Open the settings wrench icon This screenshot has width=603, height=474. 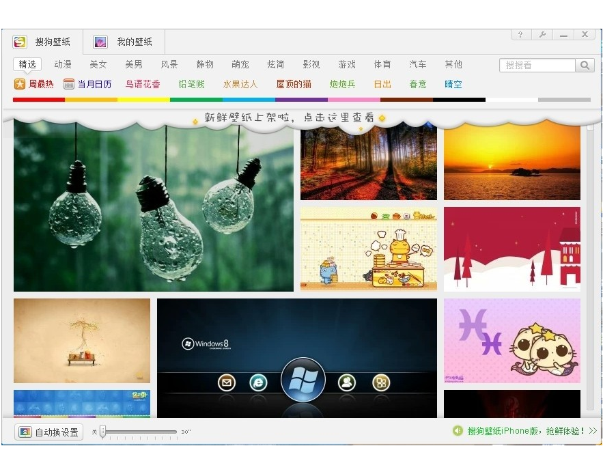coord(542,34)
